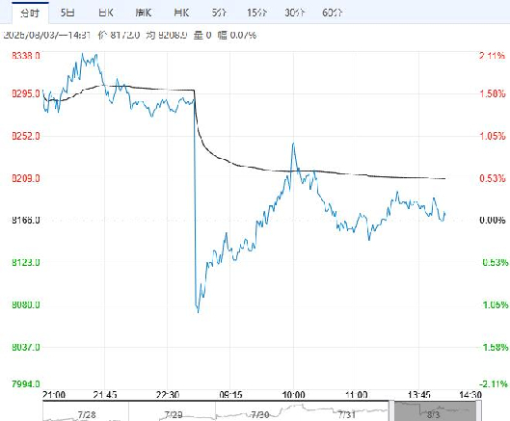Click the early-session high of the blue line
510x421 pixels.
[82, 54]
